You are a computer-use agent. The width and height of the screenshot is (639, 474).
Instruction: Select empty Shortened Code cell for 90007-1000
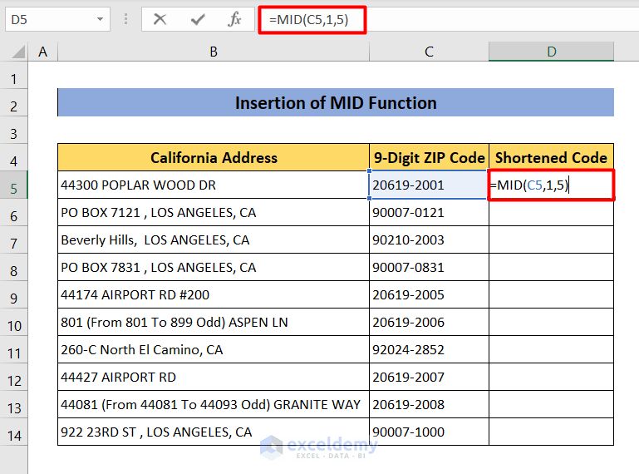[552, 432]
